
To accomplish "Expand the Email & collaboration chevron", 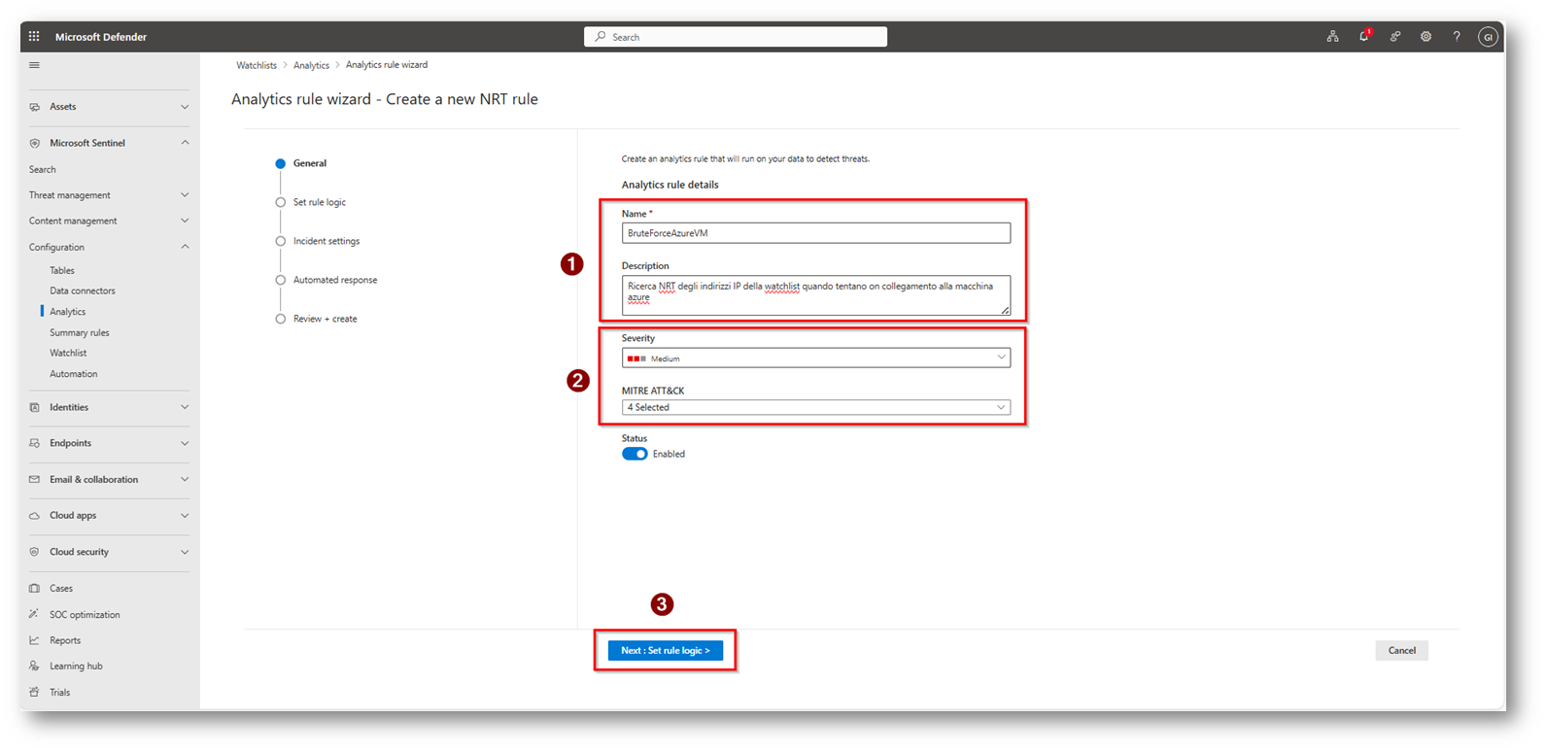I will coord(185,480).
